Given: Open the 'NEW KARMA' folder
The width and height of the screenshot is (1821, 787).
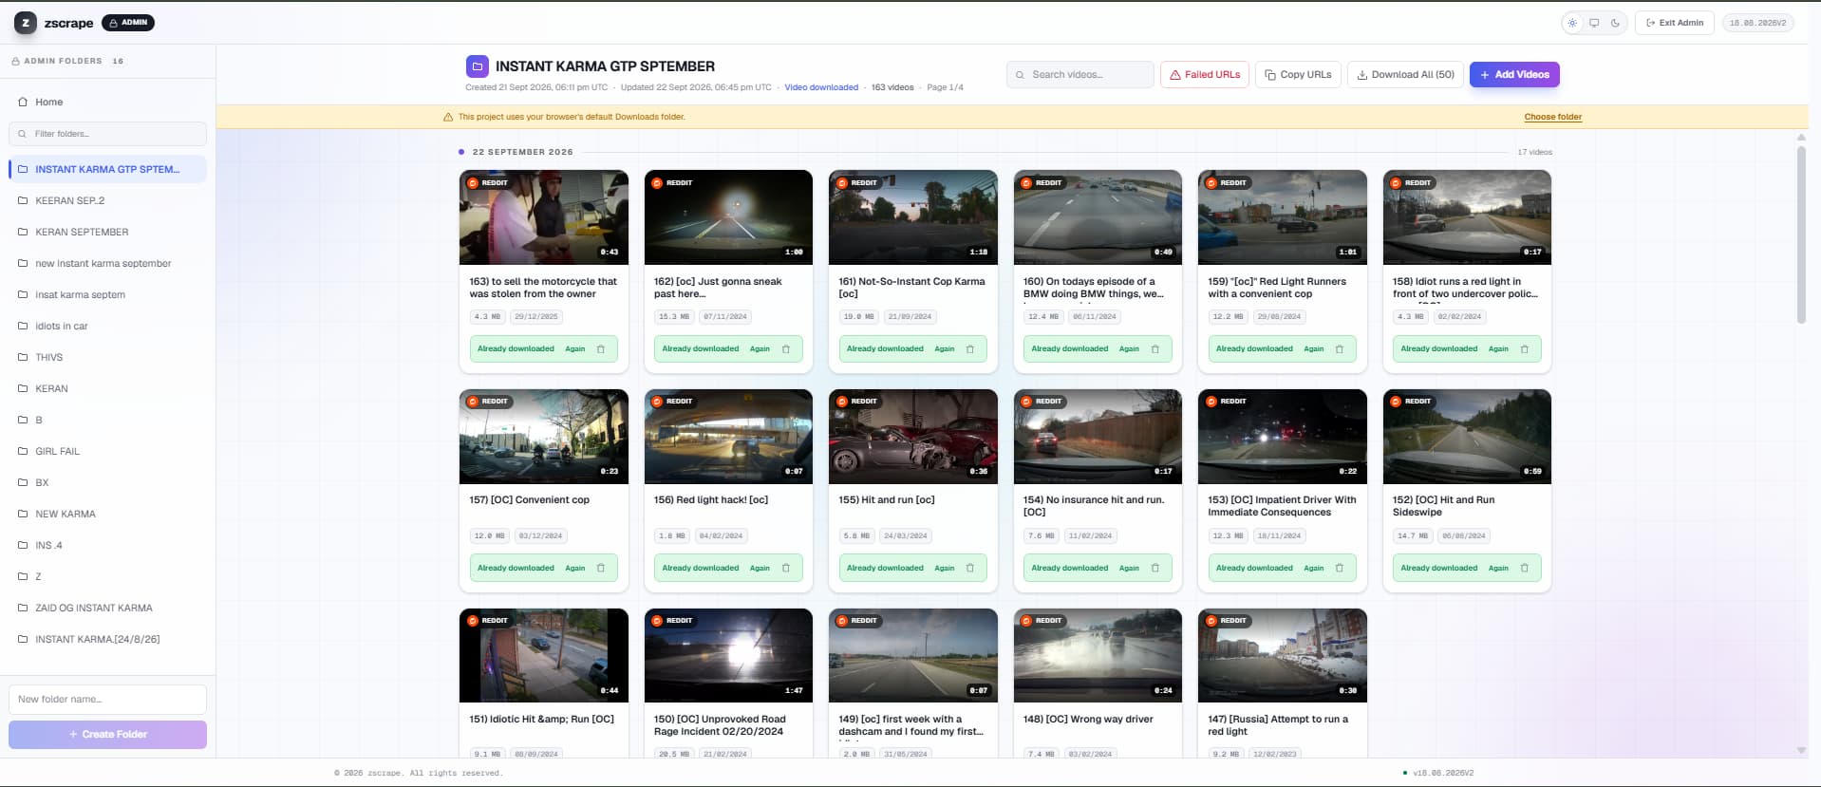Looking at the screenshot, I should 107,515.
